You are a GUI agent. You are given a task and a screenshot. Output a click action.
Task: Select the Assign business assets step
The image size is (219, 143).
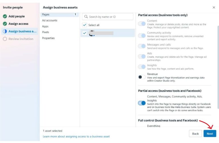pyautogui.click(x=20, y=31)
